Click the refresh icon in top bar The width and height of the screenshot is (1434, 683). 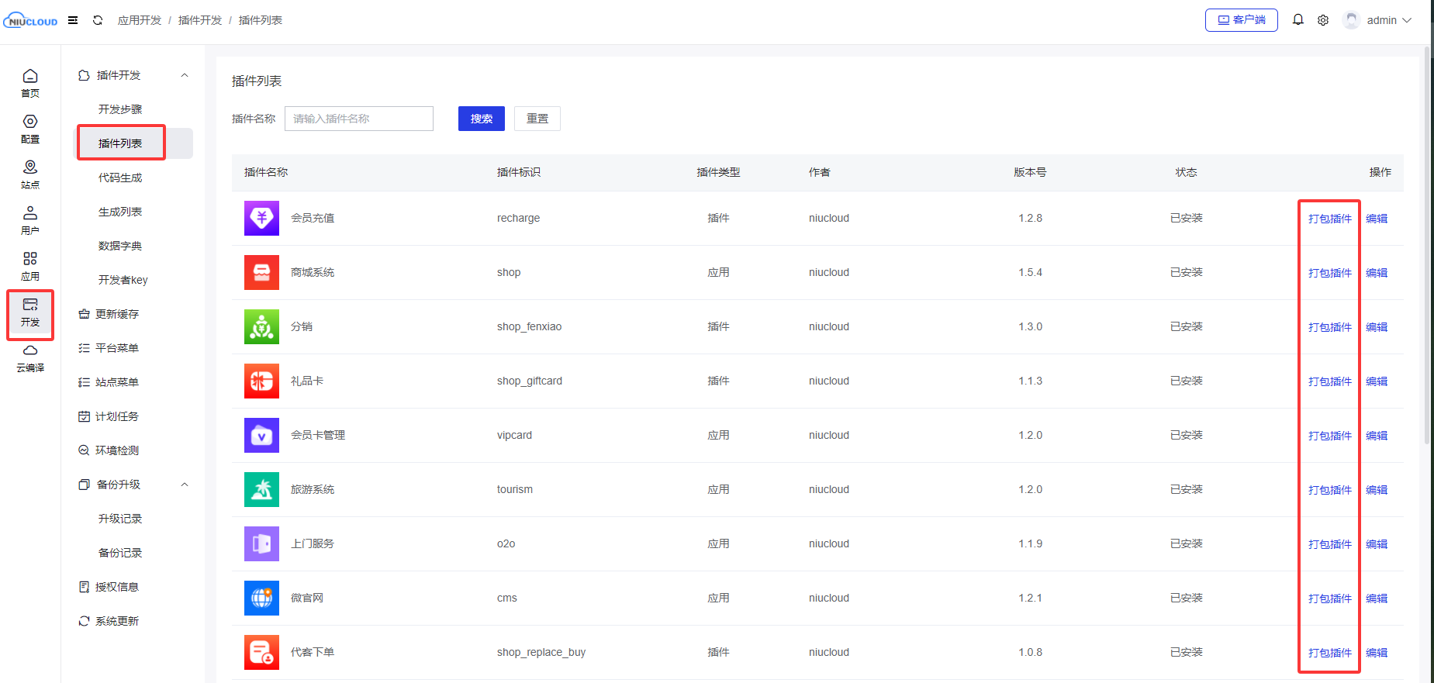click(x=98, y=20)
